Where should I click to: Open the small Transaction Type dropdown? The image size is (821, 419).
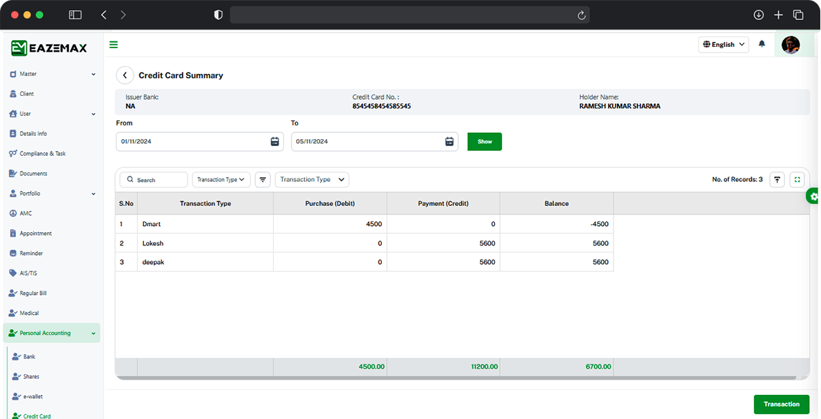221,180
